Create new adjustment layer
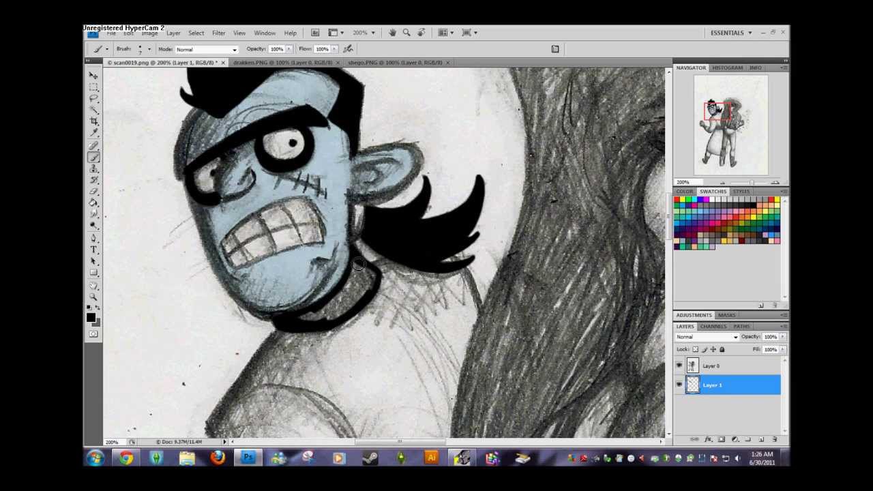The image size is (873, 491). (x=735, y=439)
